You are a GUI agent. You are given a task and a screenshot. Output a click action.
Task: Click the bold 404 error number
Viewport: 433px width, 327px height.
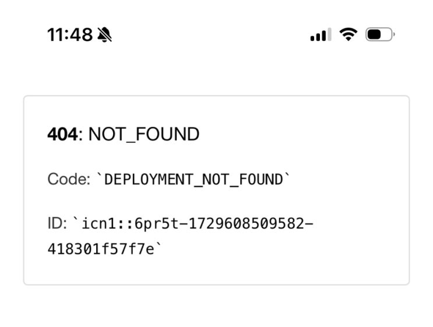pyautogui.click(x=62, y=135)
